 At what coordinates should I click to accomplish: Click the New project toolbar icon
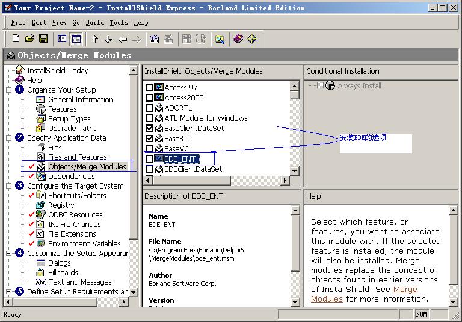pyautogui.click(x=16, y=38)
